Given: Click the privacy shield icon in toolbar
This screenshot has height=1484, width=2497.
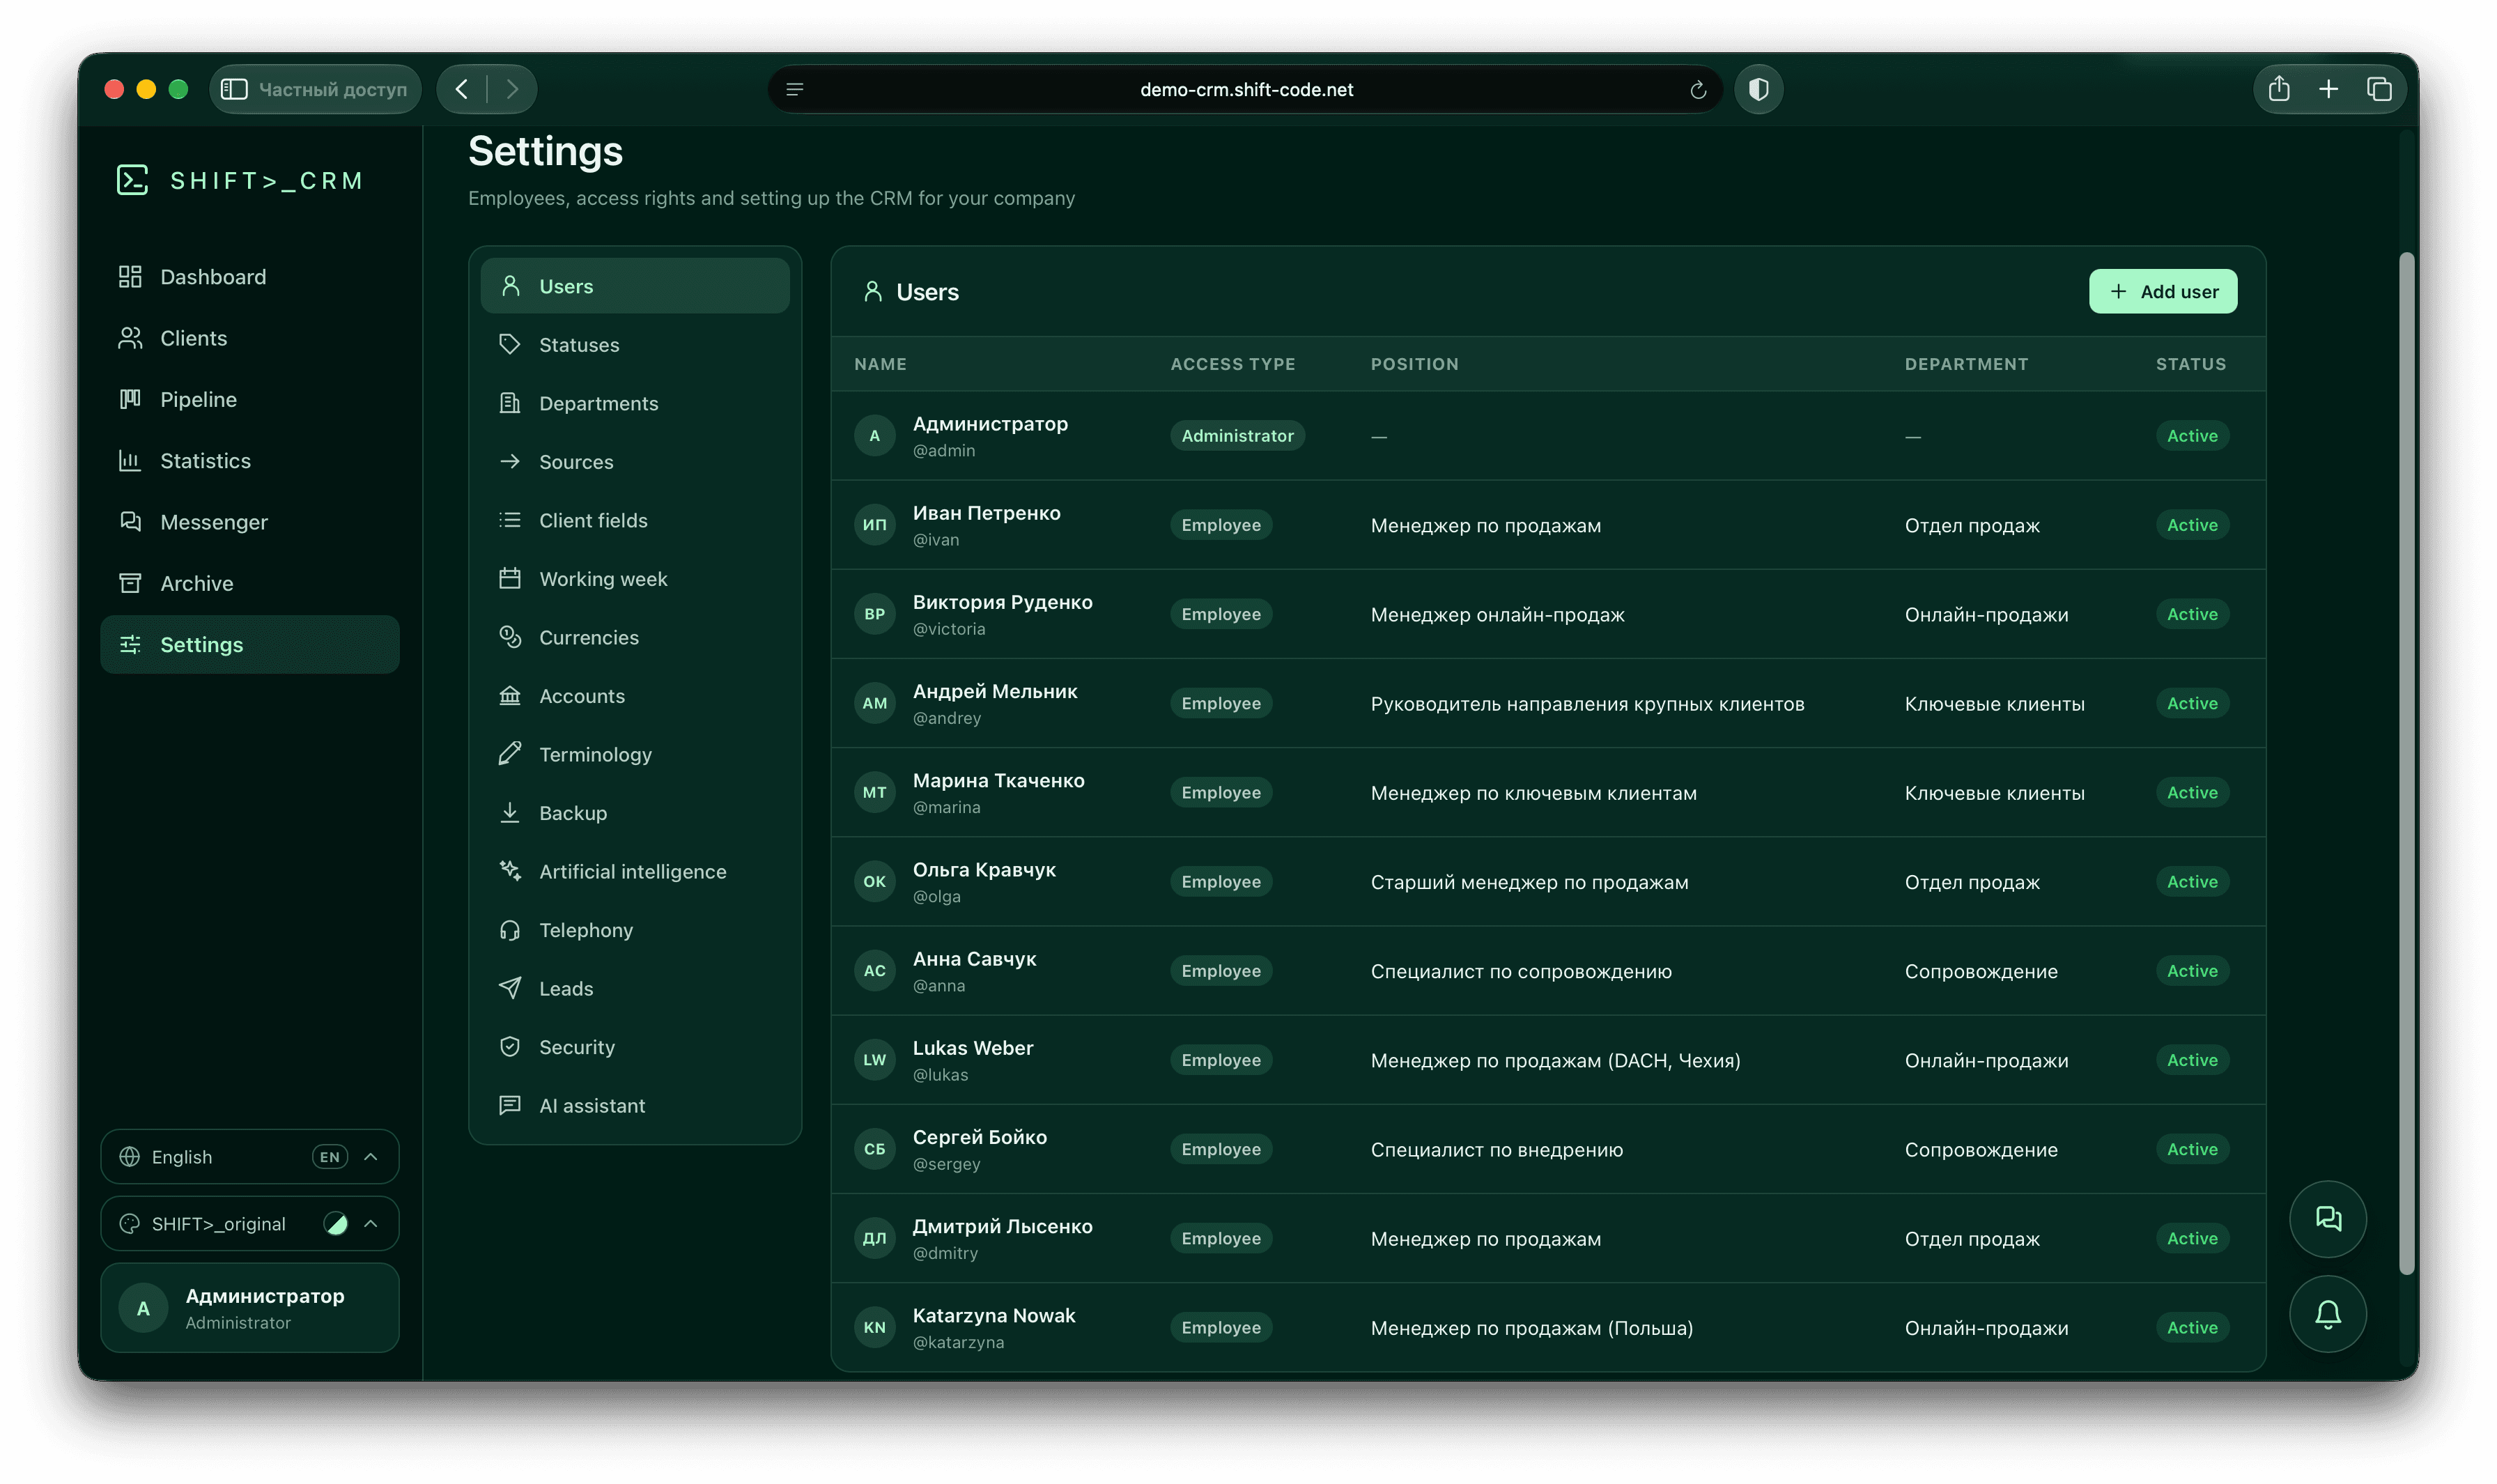Looking at the screenshot, I should tap(1758, 90).
